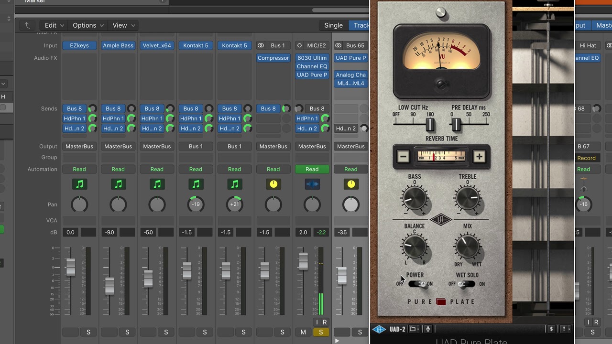Solo the Bus 65 channel
This screenshot has height=344, width=612.
pyautogui.click(x=360, y=332)
